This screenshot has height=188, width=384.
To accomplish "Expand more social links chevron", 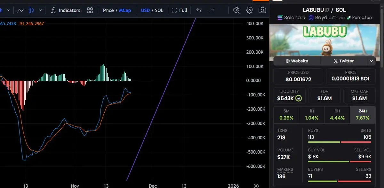I will coord(372,61).
